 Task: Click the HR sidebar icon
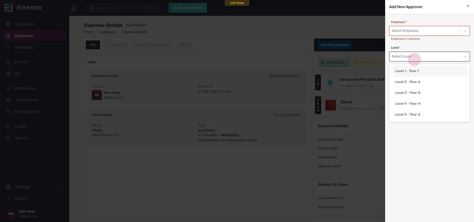pos(9,74)
